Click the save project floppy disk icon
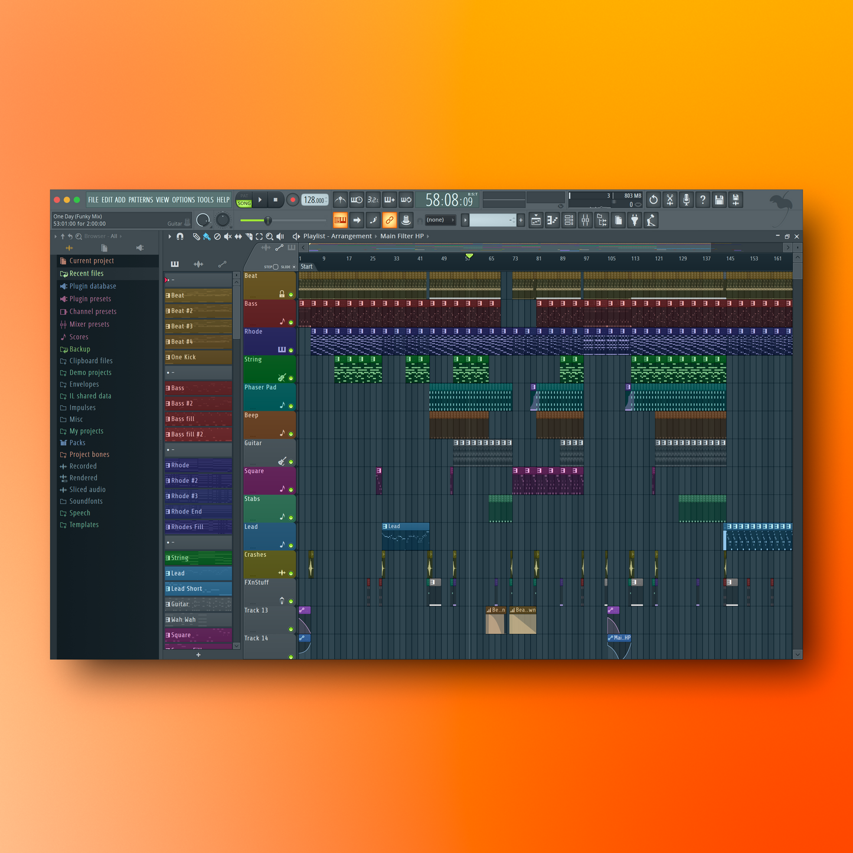The height and width of the screenshot is (853, 853). [x=719, y=200]
